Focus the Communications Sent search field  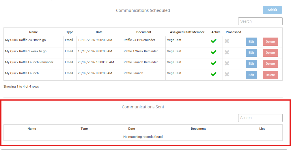point(260,118)
